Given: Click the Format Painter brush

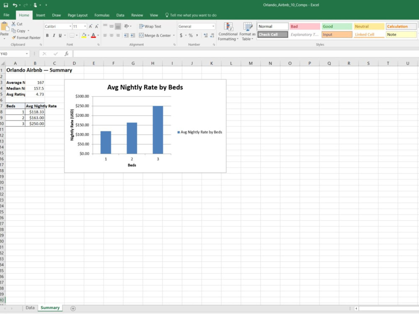Looking at the screenshot, I should [x=14, y=38].
